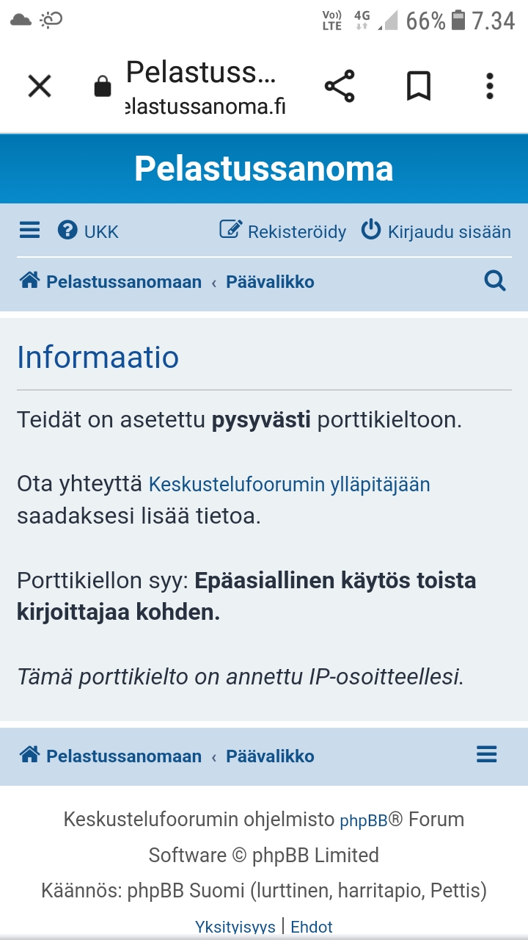Viewport: 528px width, 940px height.
Task: Share the page using share icon
Action: 340,87
